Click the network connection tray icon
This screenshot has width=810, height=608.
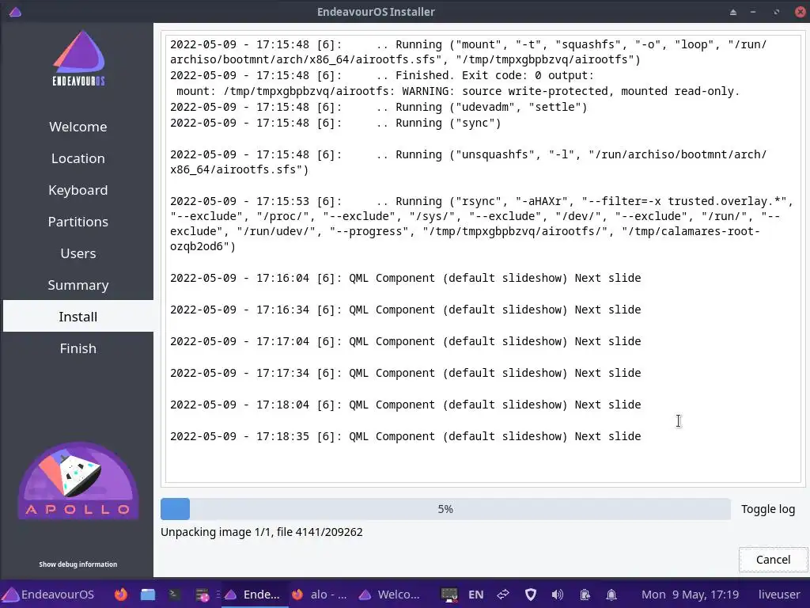(x=503, y=595)
